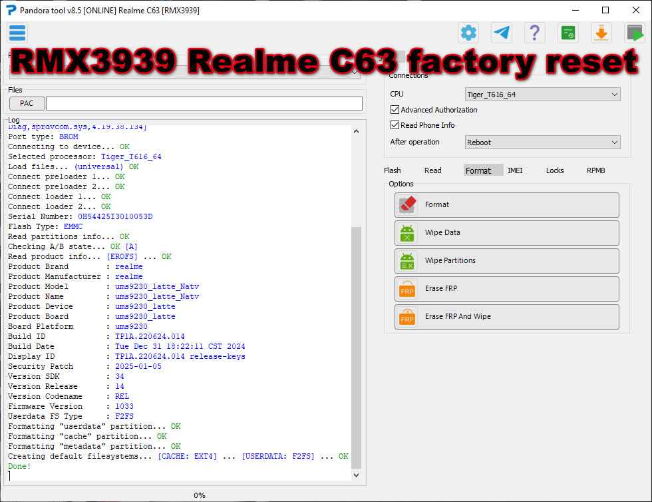Screen dimensions: 652x502
Task: Click the log scroll down arrow
Action: [x=356, y=475]
